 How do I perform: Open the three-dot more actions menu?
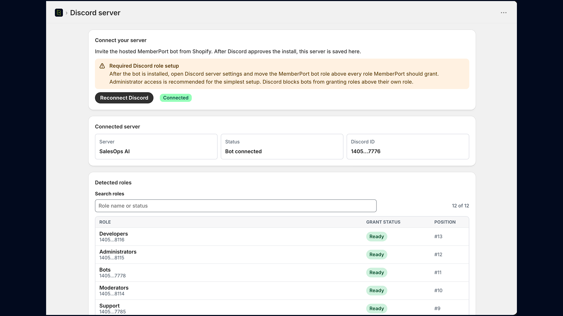pos(504,13)
